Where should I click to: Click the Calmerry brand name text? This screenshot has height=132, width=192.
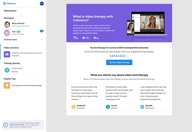click(x=11, y=3)
